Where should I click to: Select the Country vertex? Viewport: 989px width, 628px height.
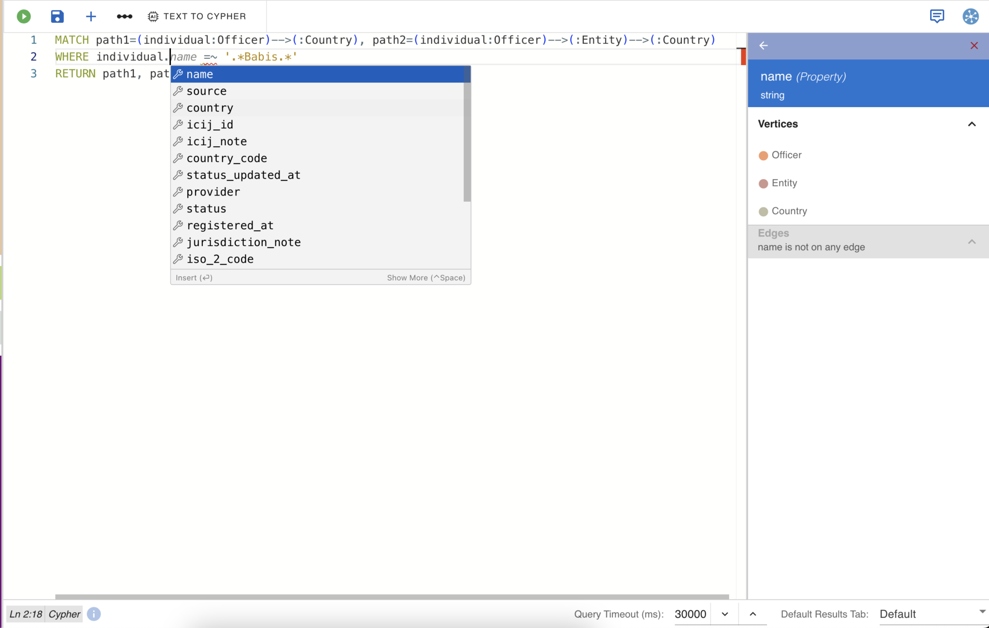pos(789,211)
